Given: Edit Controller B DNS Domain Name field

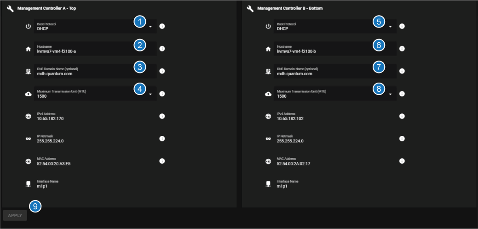Looking at the screenshot, I should click(x=322, y=73).
